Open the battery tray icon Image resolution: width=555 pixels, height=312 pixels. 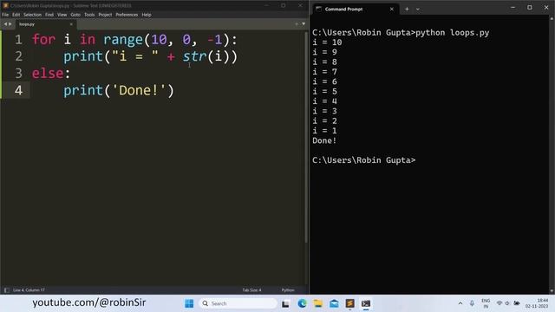click(517, 303)
